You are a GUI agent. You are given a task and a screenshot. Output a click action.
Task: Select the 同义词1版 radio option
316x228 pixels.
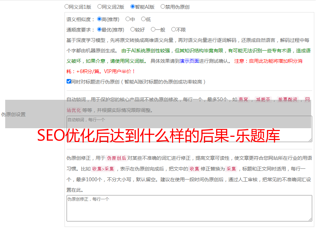click(x=67, y=7)
